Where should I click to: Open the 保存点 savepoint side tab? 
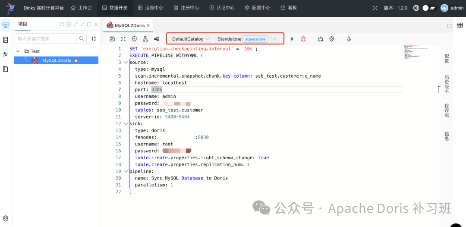[447, 110]
